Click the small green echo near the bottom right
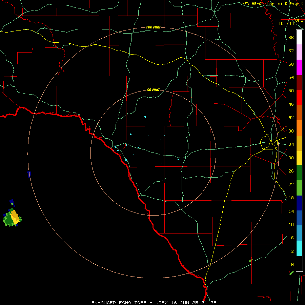The image size is (305, 305). click(250, 260)
